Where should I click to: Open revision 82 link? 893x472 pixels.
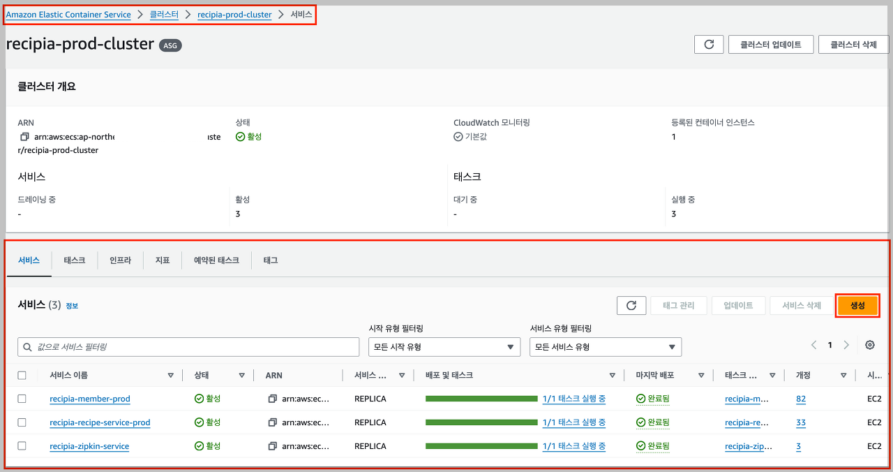pyautogui.click(x=801, y=399)
